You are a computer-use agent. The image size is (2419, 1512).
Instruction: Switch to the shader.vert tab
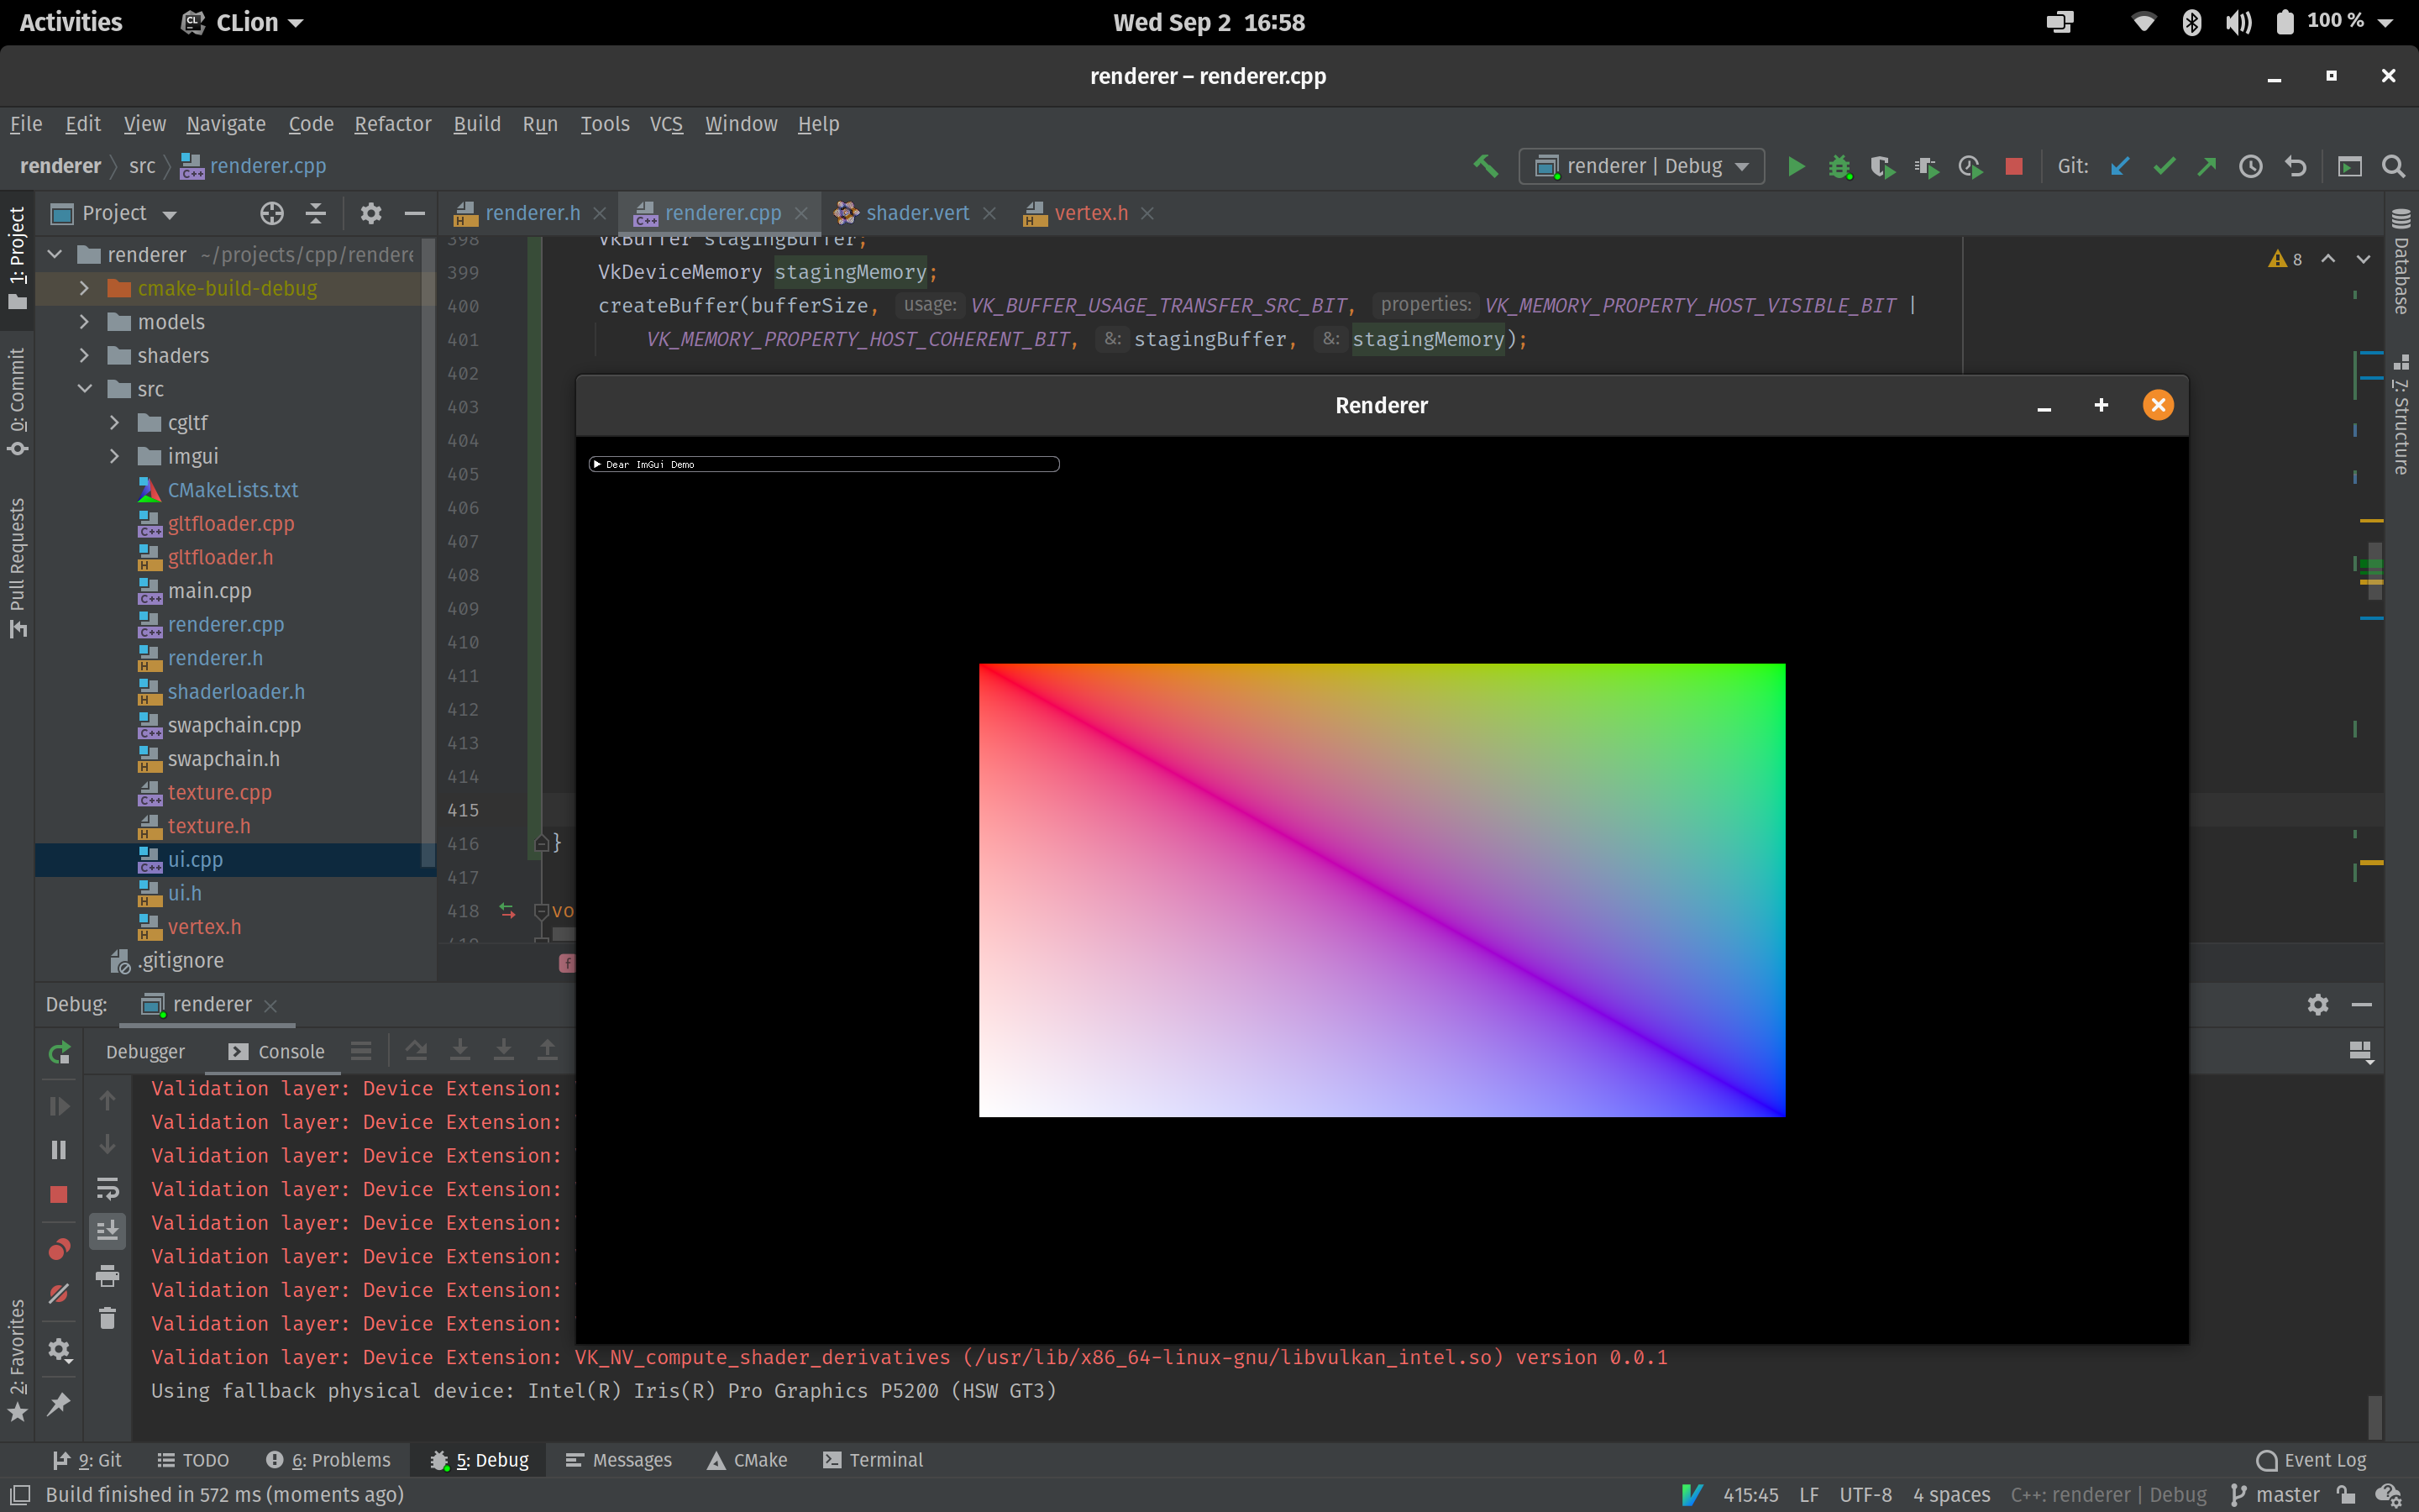coord(916,213)
